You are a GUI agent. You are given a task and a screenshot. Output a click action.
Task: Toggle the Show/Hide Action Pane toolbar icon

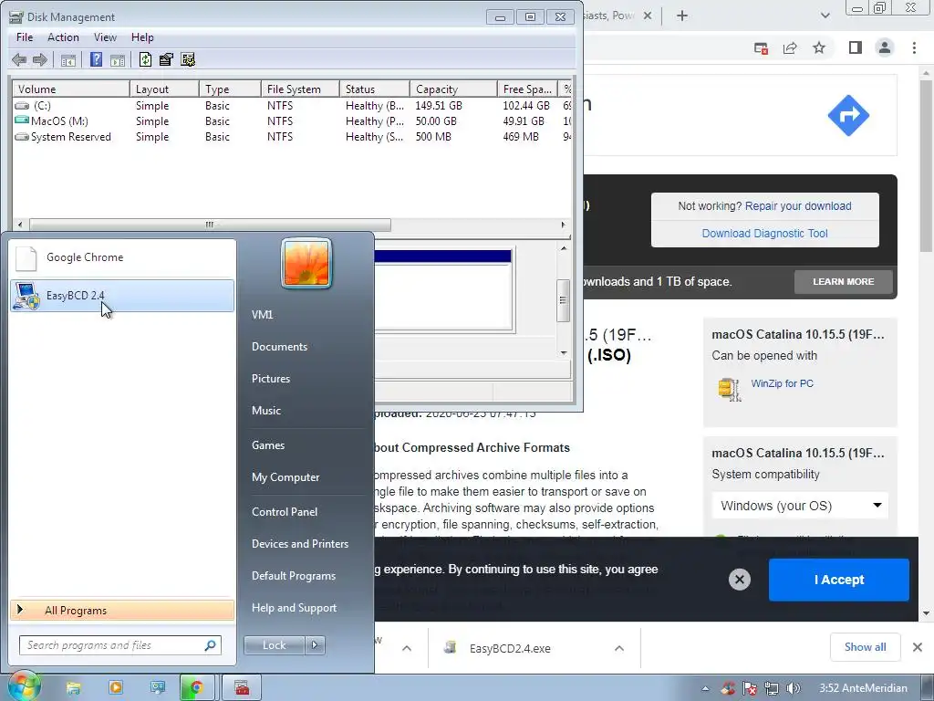118,59
